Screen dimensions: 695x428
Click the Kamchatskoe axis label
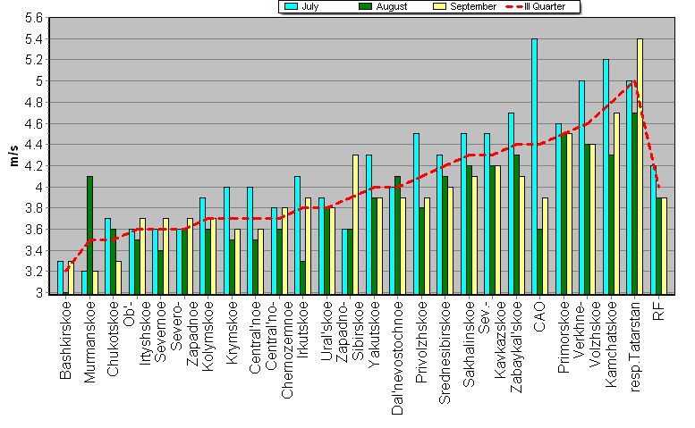coord(611,344)
